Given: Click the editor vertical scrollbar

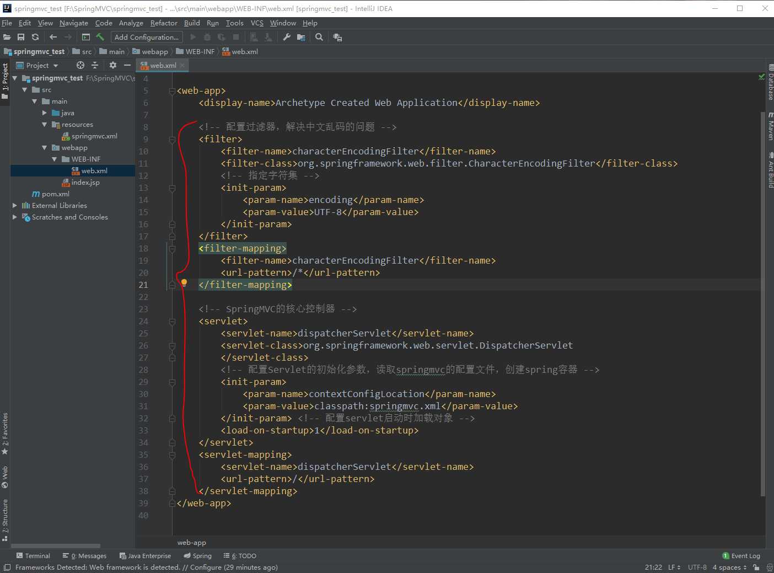Looking at the screenshot, I should tap(762, 303).
